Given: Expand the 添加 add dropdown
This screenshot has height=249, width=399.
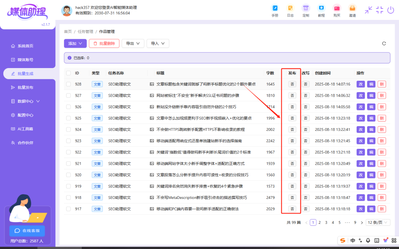Looking at the screenshot, I should (x=75, y=43).
